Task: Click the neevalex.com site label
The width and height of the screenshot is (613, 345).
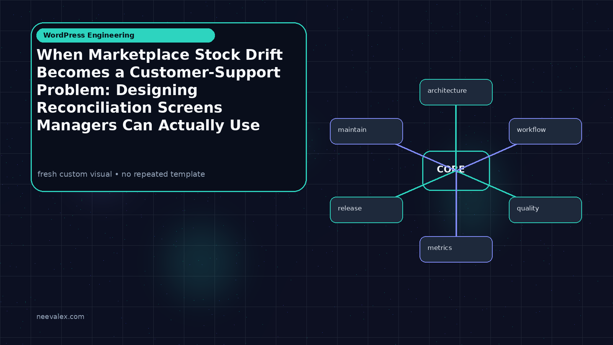Action: coord(60,317)
